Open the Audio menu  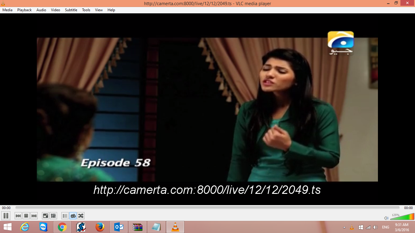click(x=41, y=10)
